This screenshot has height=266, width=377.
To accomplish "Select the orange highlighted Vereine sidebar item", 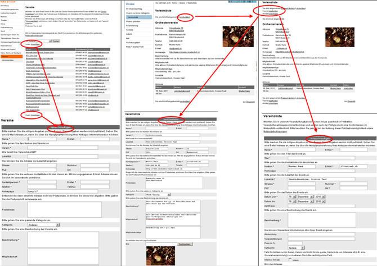I will pyautogui.click(x=12, y=57).
